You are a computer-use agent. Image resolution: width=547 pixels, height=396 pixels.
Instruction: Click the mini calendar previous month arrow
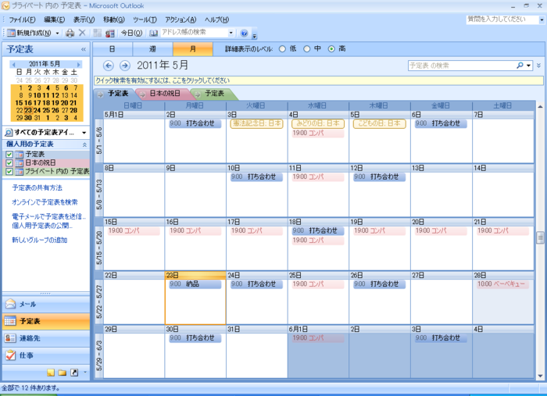click(13, 65)
